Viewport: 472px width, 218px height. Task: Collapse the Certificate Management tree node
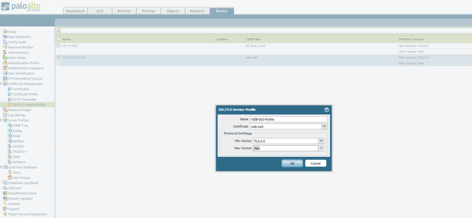tap(1, 84)
